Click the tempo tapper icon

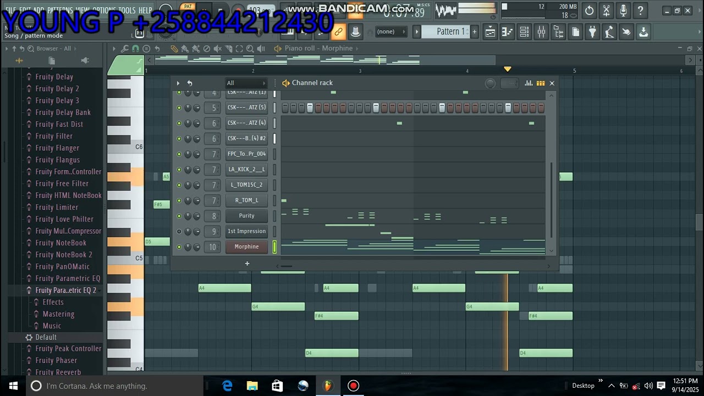(x=609, y=32)
